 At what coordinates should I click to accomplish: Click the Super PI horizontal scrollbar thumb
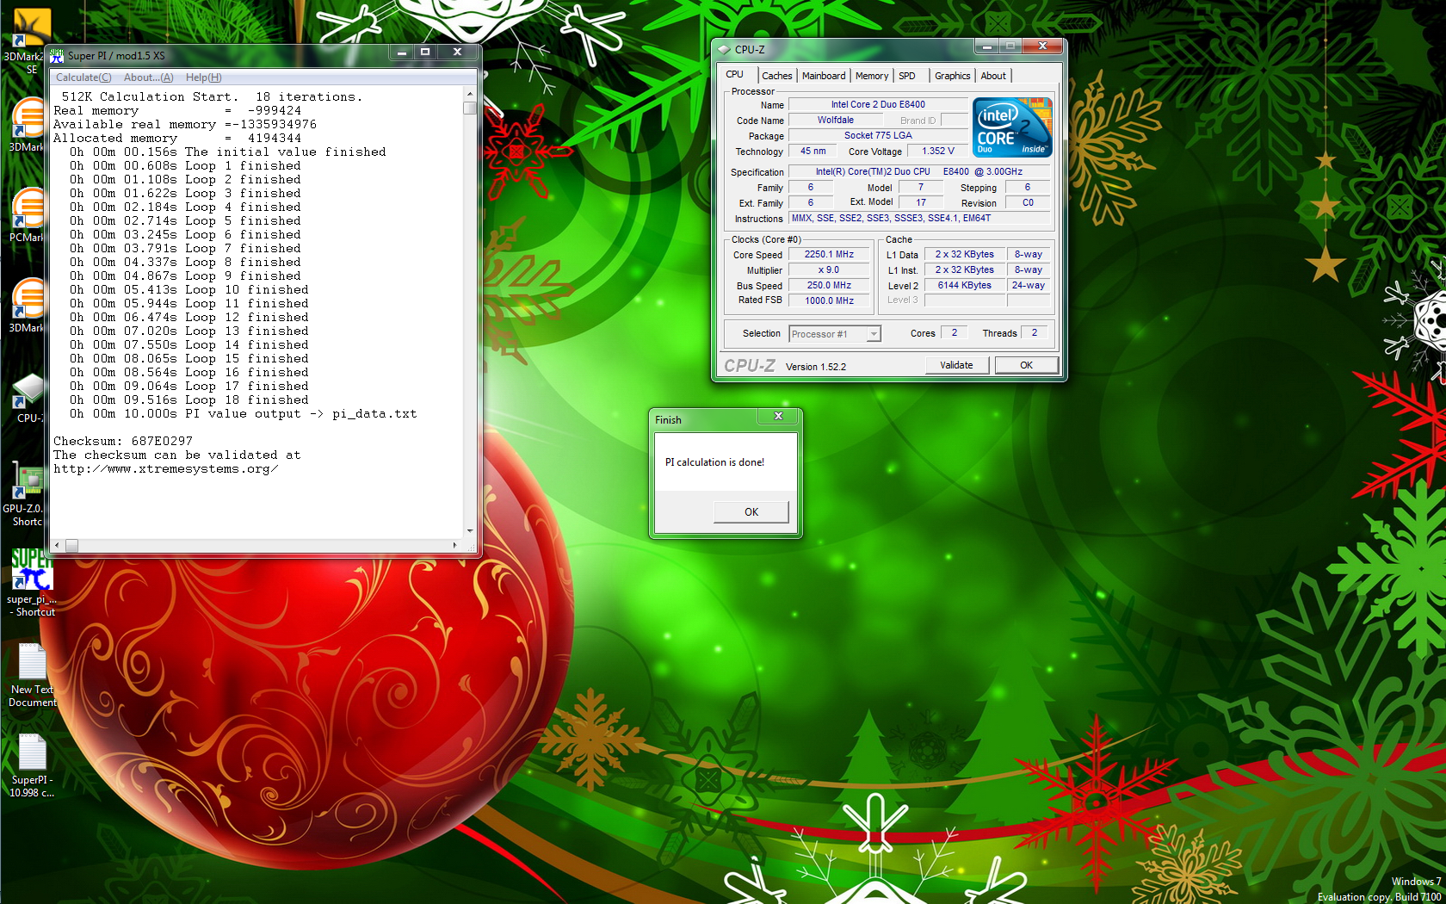pos(72,545)
